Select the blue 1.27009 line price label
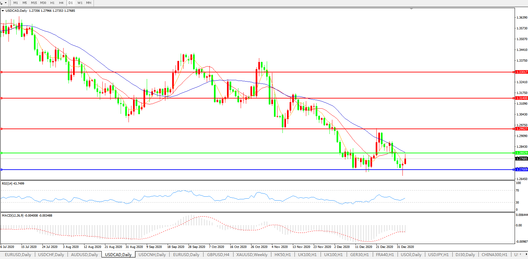Image resolution: width=528 pixels, height=259 pixels. 522,170
